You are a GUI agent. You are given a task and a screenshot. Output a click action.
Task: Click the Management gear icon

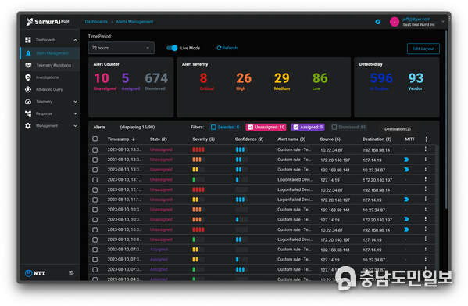(x=28, y=126)
